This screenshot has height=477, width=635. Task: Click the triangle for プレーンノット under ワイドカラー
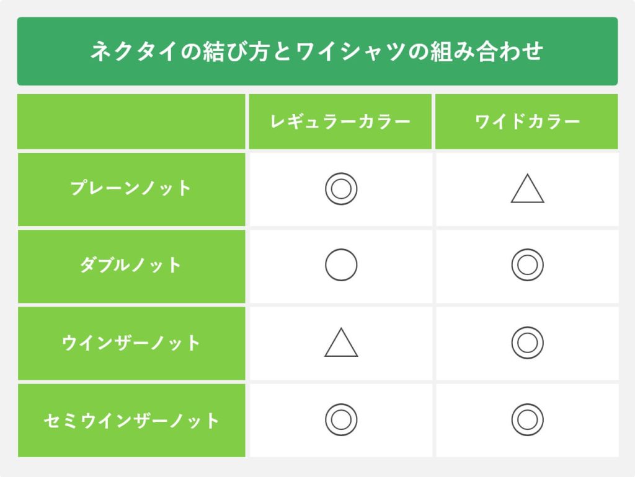pyautogui.click(x=527, y=190)
